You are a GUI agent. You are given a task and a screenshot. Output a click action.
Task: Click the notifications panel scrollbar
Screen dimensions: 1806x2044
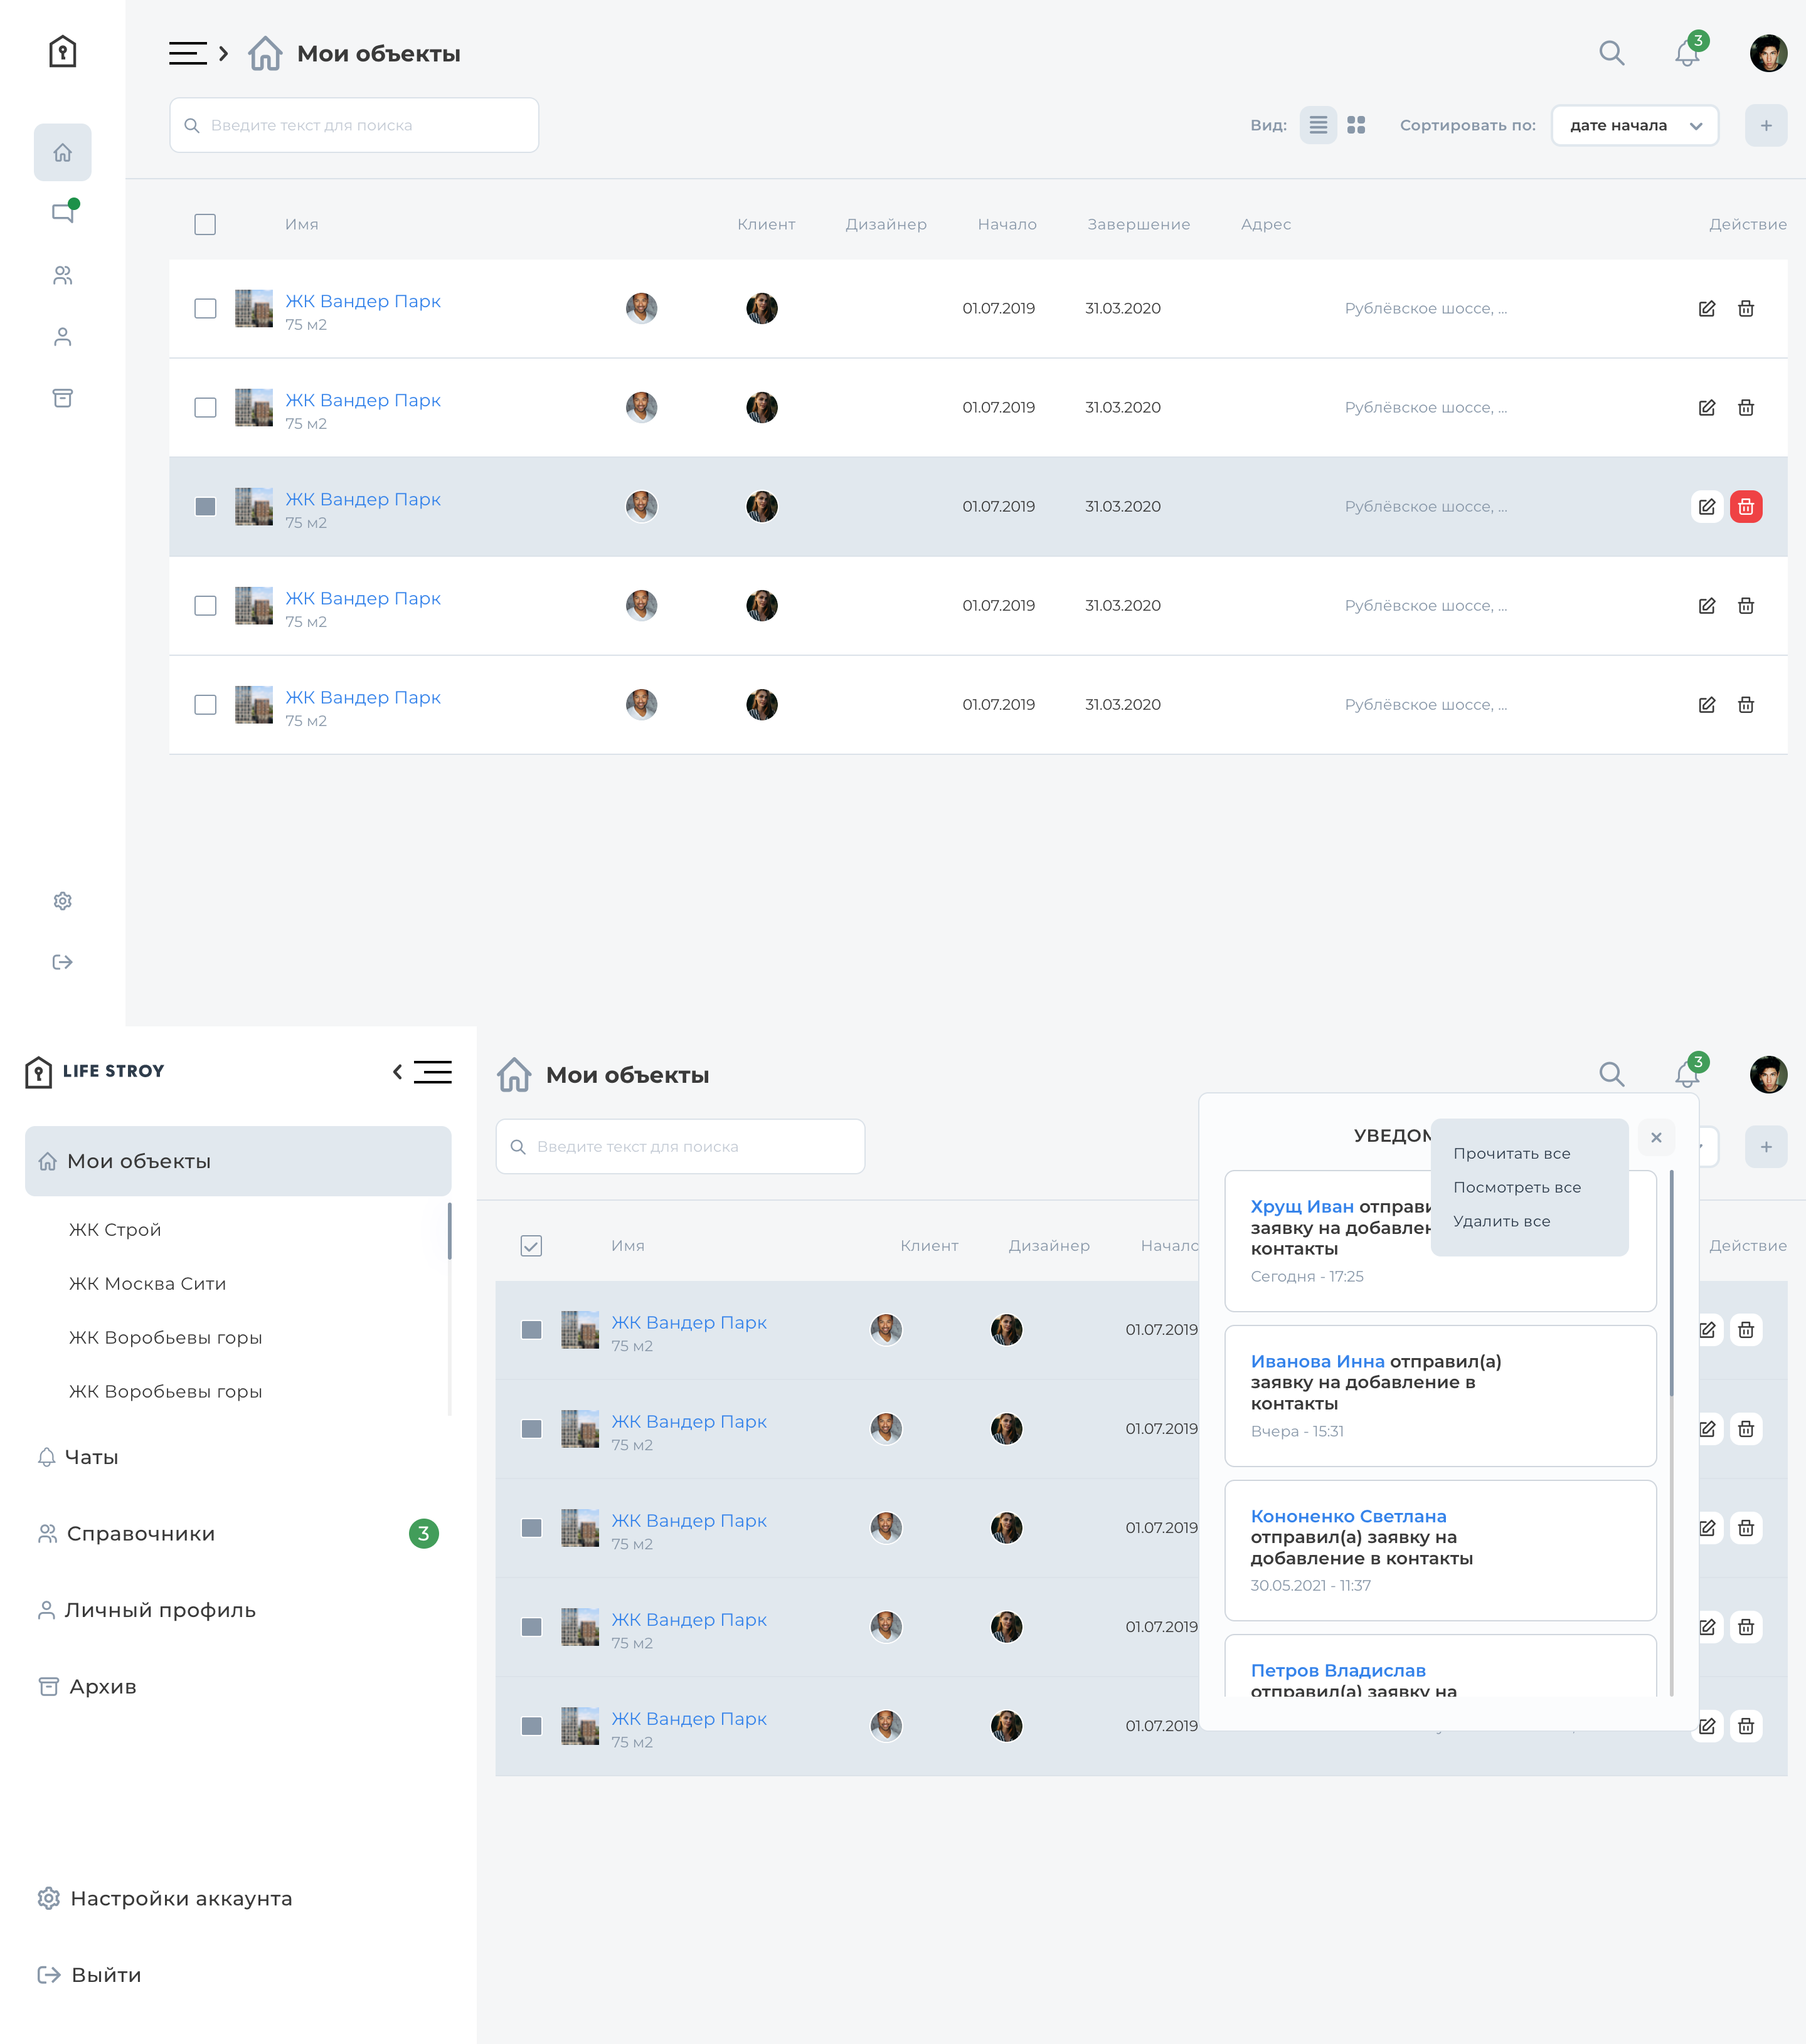[1672, 1284]
